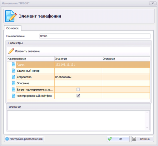
Task: Click the gear icon in Настройка расположения
Action: [x=7, y=139]
